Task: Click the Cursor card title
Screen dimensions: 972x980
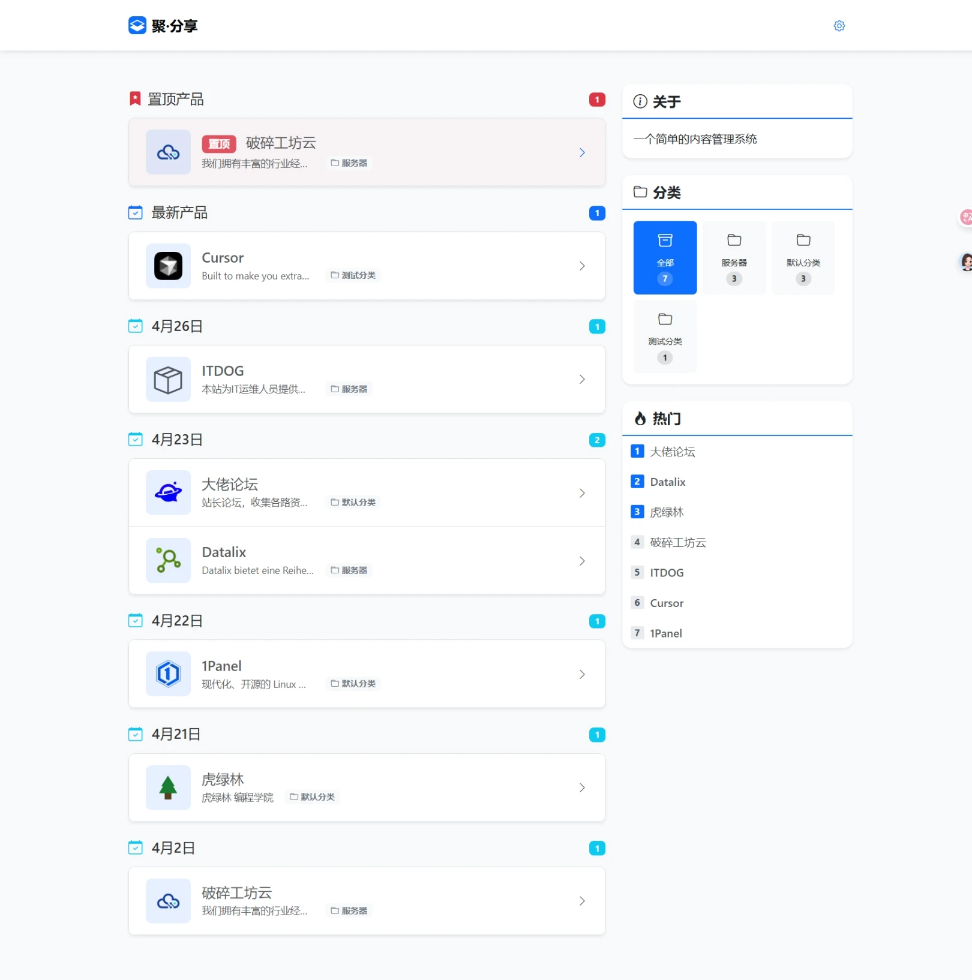Action: click(x=223, y=258)
